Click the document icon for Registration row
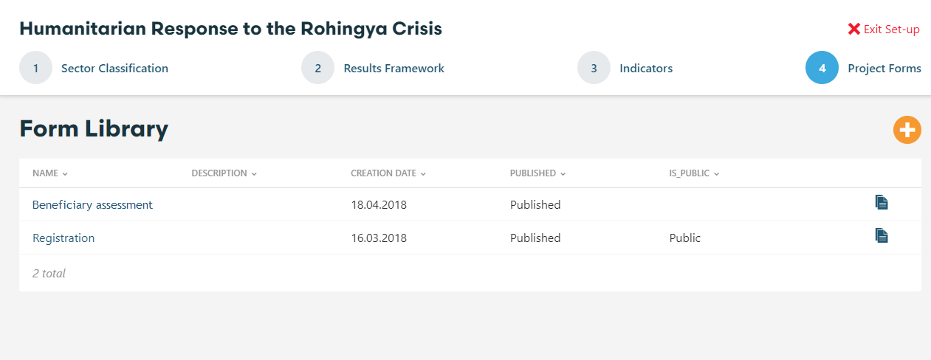 click(x=882, y=235)
